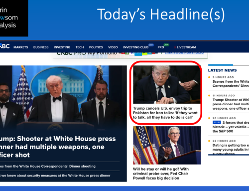Open the 3 forces S&P 500 Club story
The height and width of the screenshot is (191, 249).
coord(231,127)
